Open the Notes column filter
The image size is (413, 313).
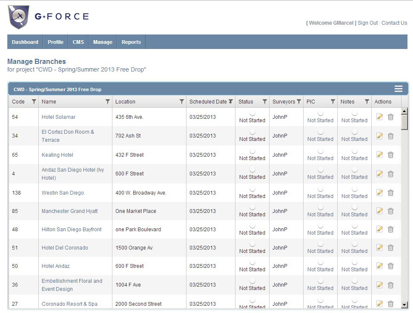click(367, 101)
